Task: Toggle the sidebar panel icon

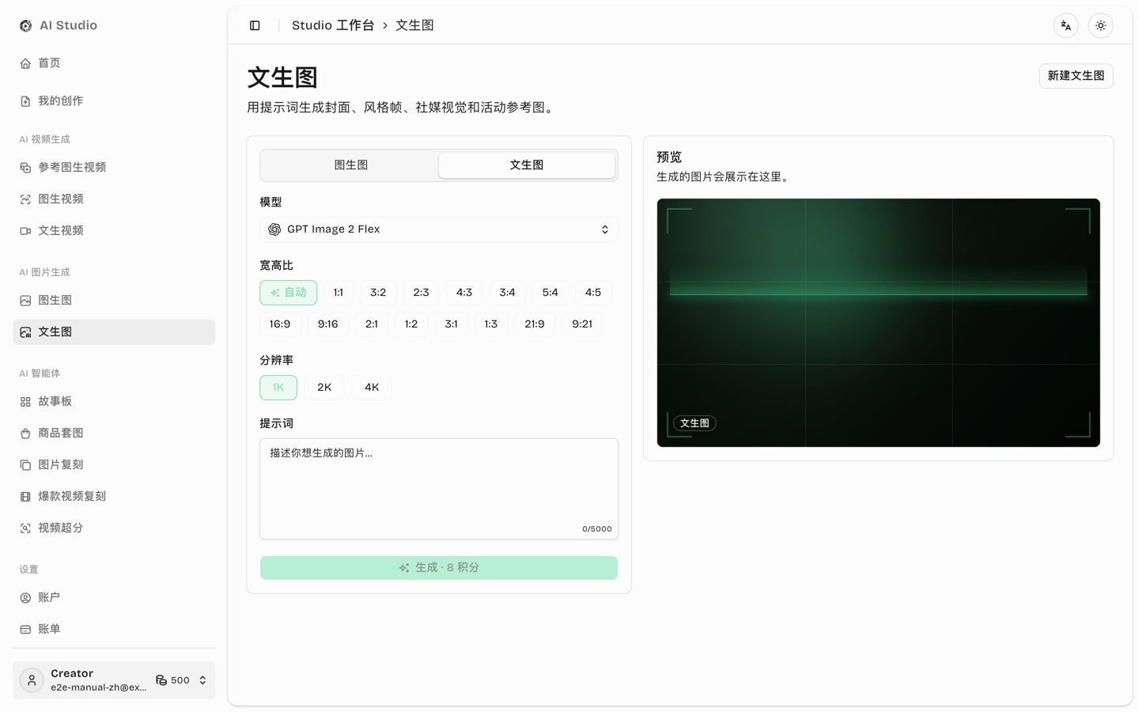Action: coord(255,25)
